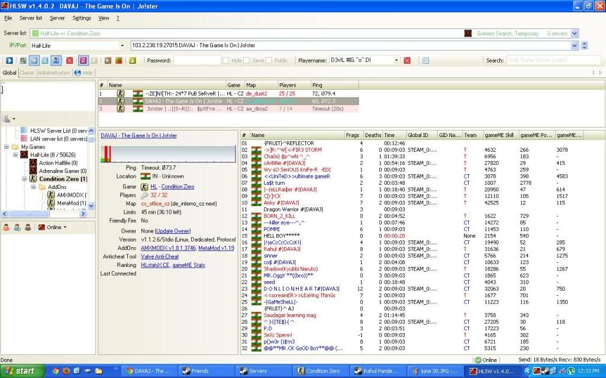The width and height of the screenshot is (606, 378).
Task: Click the Password input field
Action: (196, 61)
